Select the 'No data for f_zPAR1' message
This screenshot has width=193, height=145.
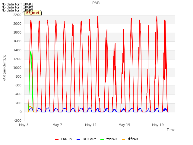pyautogui.click(x=17, y=4)
